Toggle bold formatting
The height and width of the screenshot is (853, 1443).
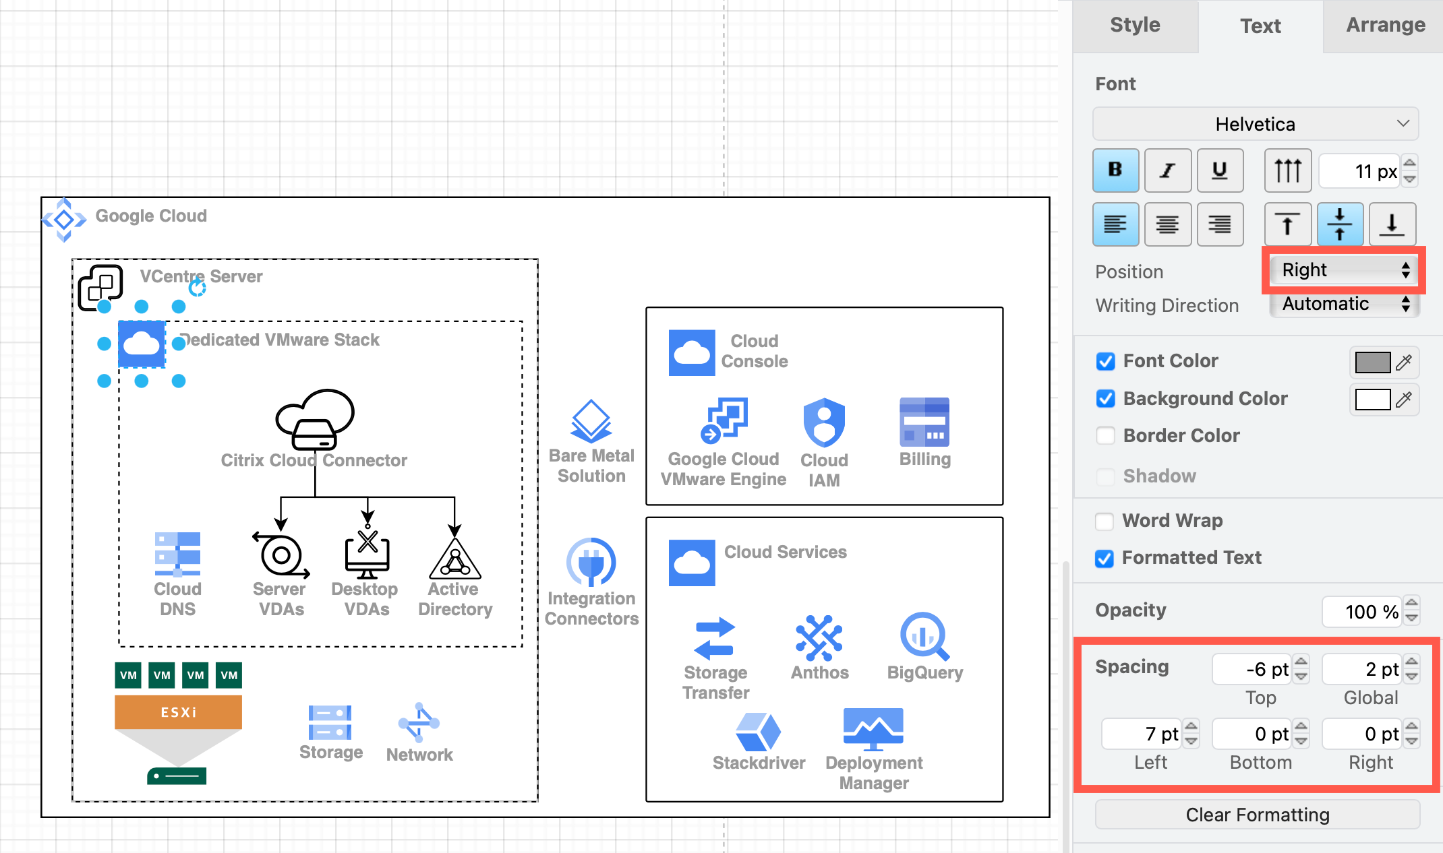tap(1115, 170)
